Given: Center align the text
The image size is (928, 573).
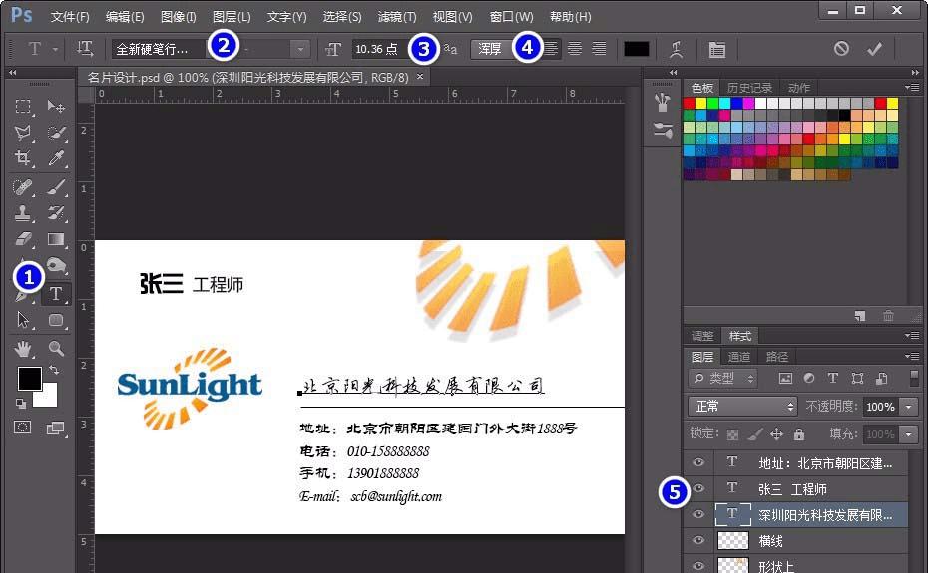Looking at the screenshot, I should click(575, 49).
